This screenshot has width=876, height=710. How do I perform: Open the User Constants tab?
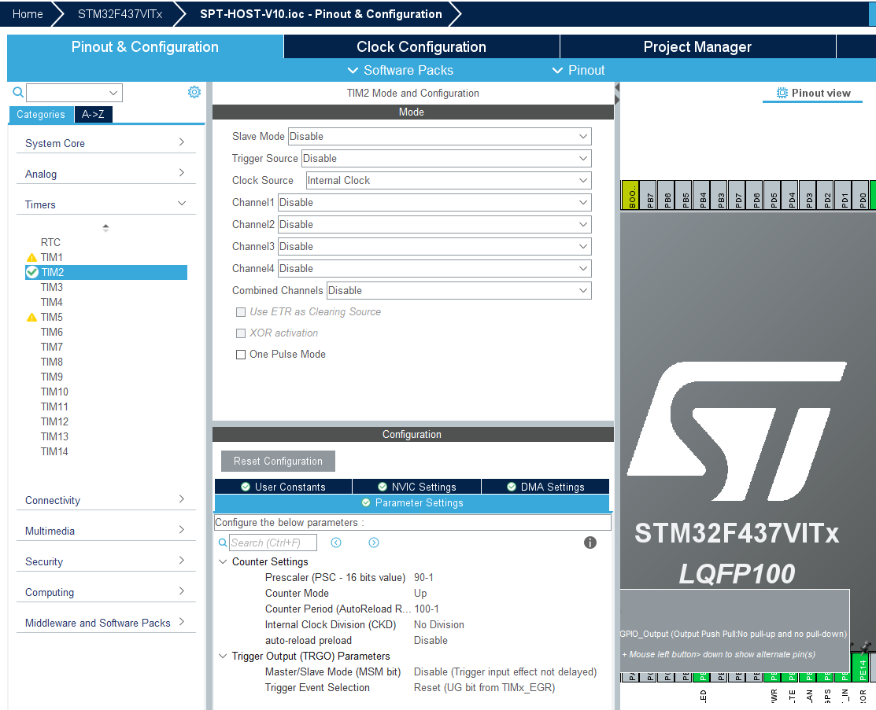pyautogui.click(x=283, y=487)
